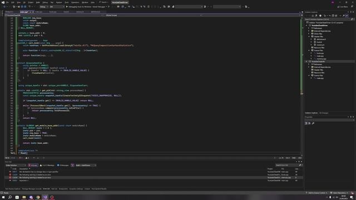The height and width of the screenshot is (200, 356).
Task: Switch to Package Manager Console tab
Action: pyautogui.click(x=32, y=189)
